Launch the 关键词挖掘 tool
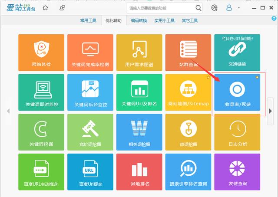 [41, 132]
